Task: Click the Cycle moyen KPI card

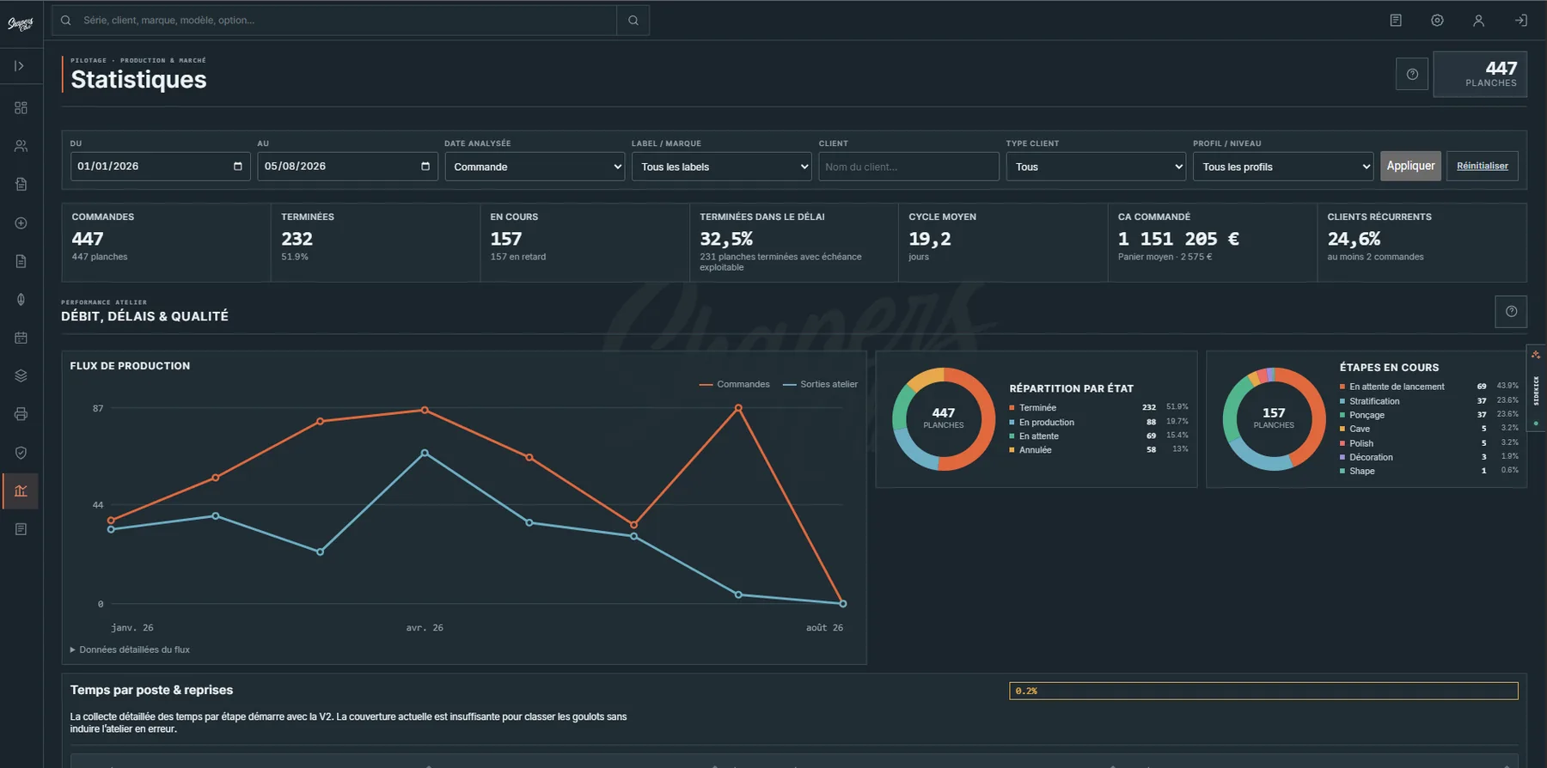Action: (1003, 242)
